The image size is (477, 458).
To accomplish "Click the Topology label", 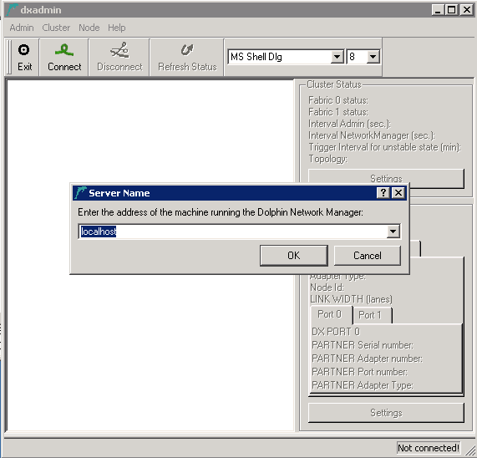I will pos(328,159).
